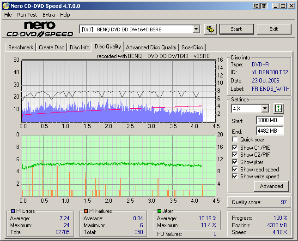
Task: Open Advanced settings button
Action: tap(271, 186)
